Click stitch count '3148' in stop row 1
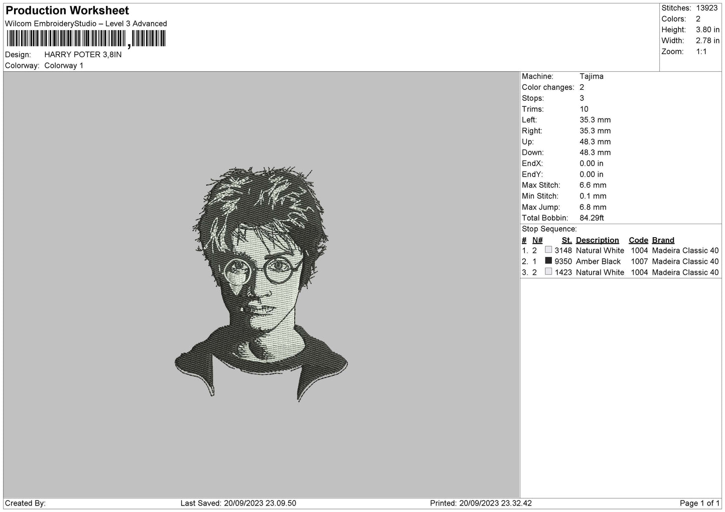The height and width of the screenshot is (512, 725). click(563, 251)
